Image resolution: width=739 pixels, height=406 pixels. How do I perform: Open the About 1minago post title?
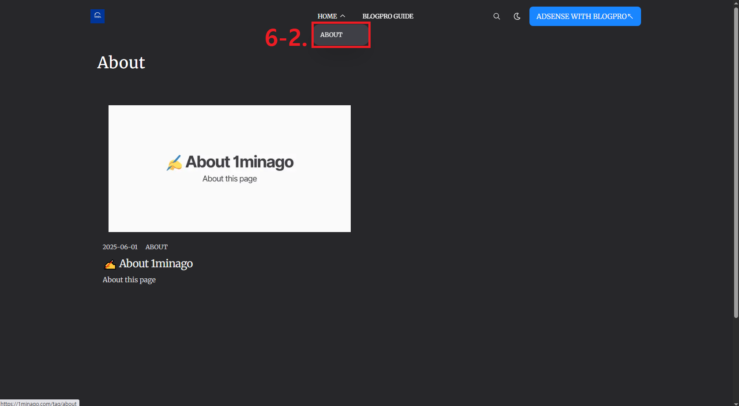point(148,263)
